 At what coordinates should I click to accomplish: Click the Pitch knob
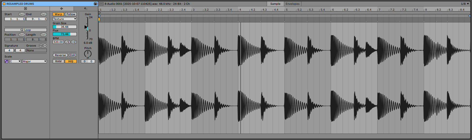tap(88, 54)
